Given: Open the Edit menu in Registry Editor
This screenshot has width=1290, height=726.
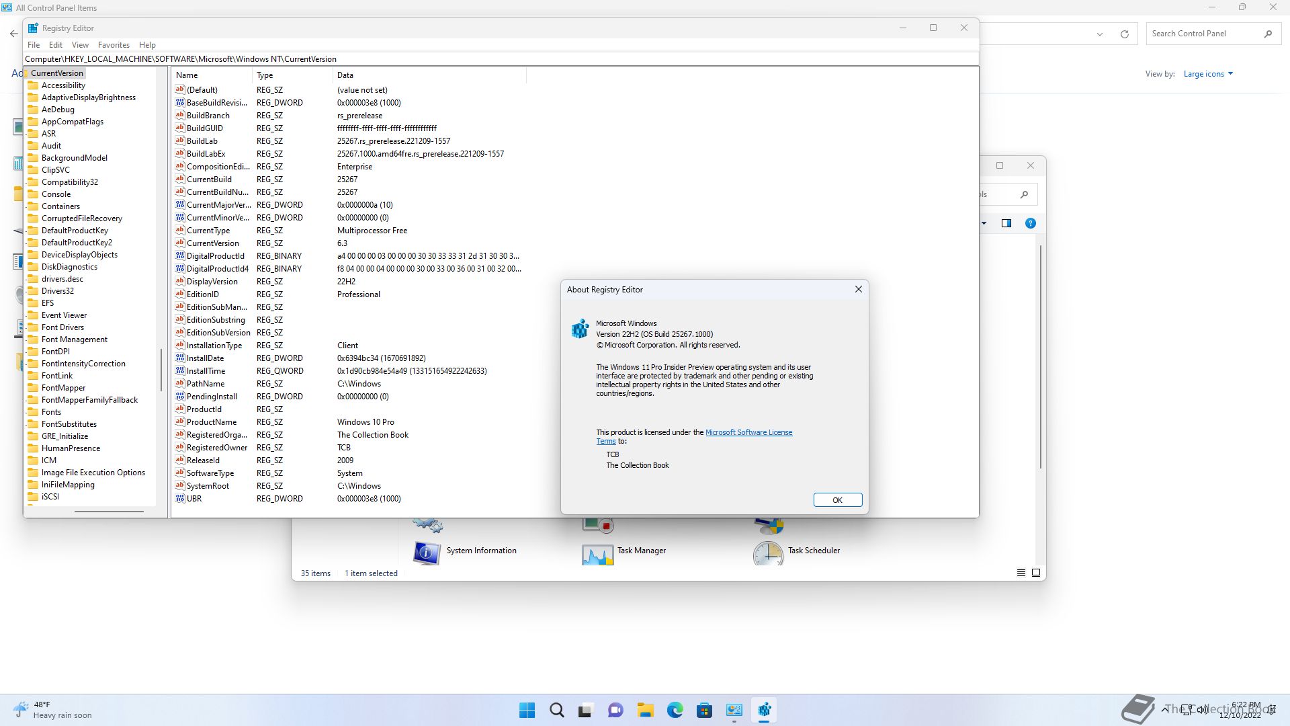Looking at the screenshot, I should pos(56,45).
